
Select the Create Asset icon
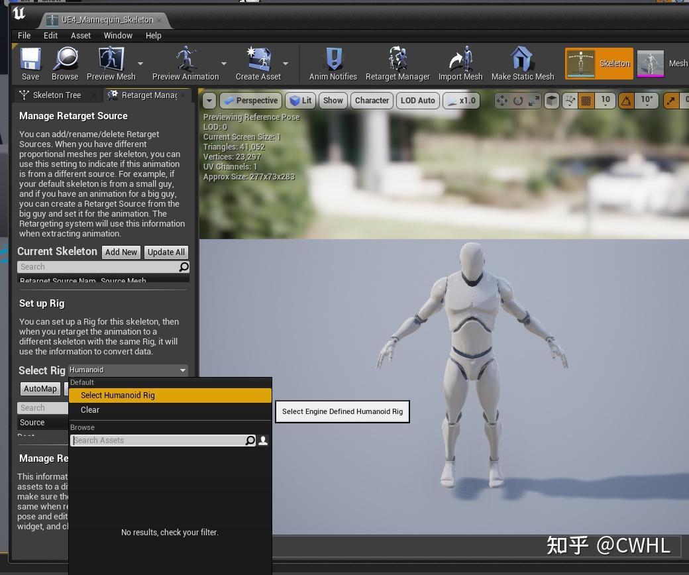point(257,63)
